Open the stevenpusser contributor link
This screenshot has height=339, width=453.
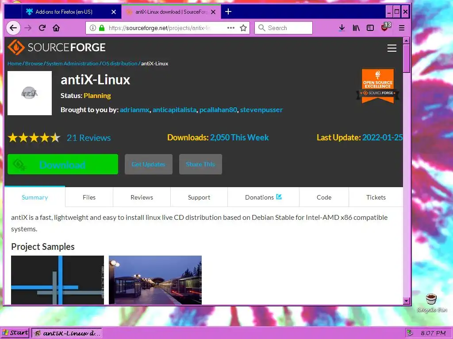point(261,110)
